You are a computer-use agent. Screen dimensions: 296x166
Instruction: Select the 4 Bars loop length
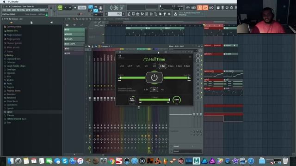coord(179,66)
